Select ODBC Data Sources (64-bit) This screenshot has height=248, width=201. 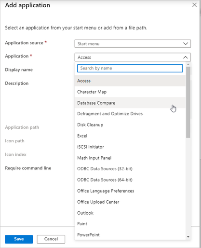point(130,180)
